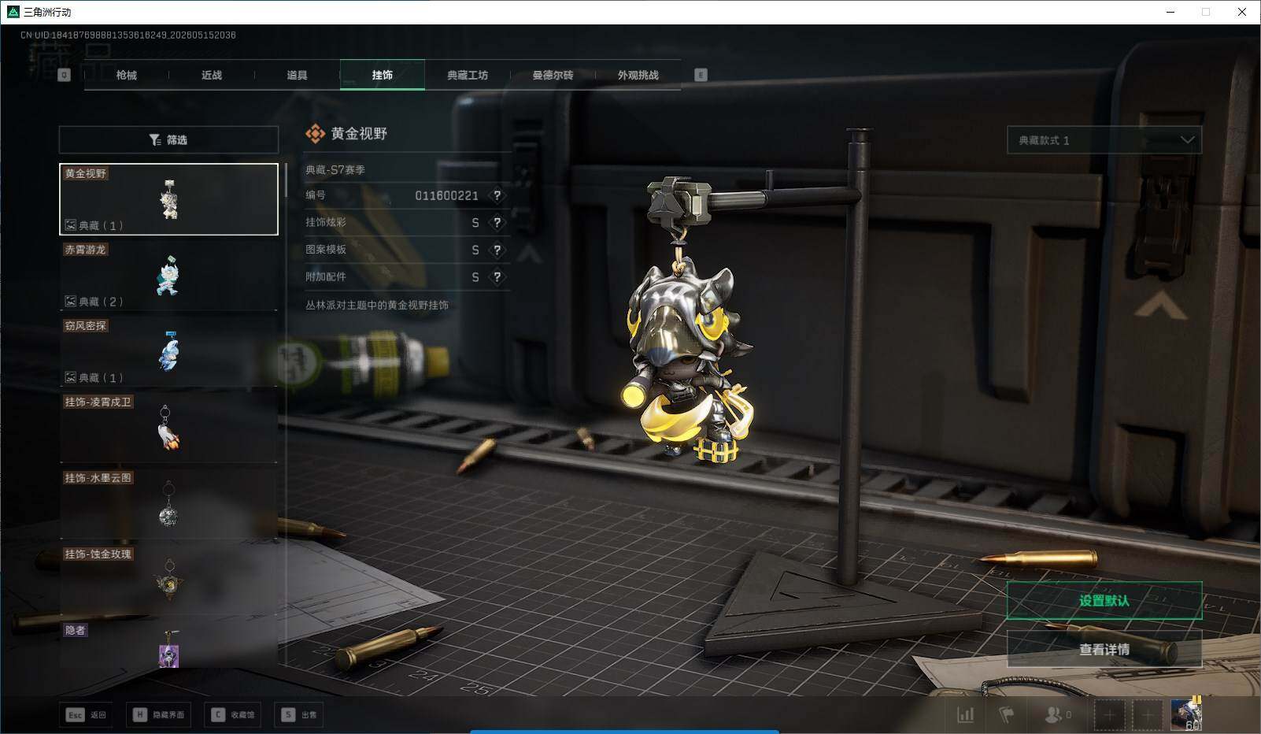Select the 挂饰-水墨云图 charm card

168,504
